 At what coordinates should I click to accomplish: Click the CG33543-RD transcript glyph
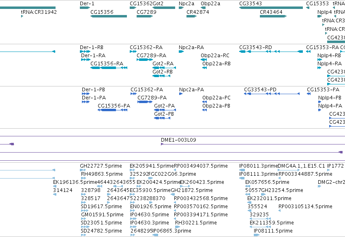pyautogui.click(x=271, y=52)
